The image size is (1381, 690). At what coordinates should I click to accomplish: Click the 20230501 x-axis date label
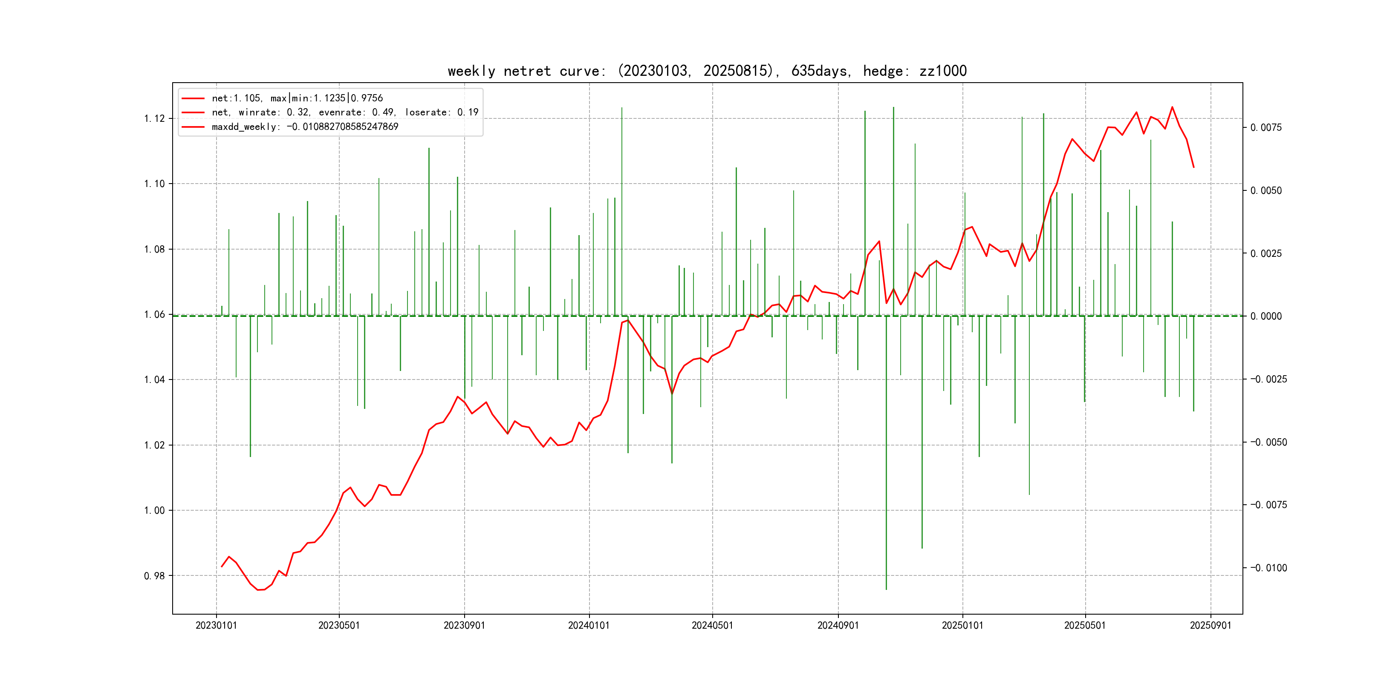click(339, 626)
